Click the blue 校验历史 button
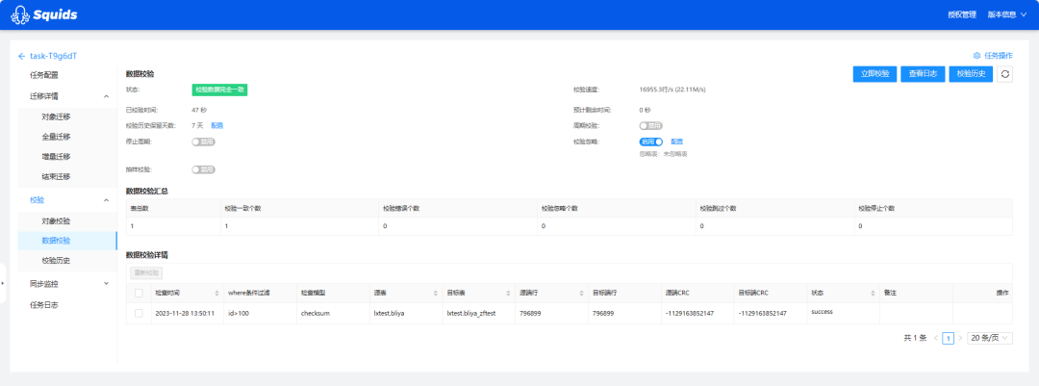The height and width of the screenshot is (386, 1039). pos(971,74)
